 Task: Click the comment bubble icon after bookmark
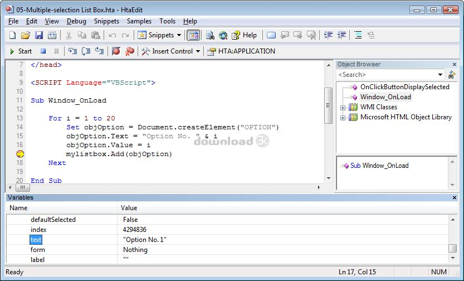point(285,35)
